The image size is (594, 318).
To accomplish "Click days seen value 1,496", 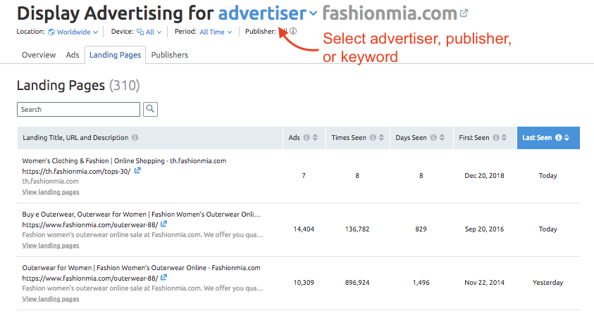I will pos(421,282).
